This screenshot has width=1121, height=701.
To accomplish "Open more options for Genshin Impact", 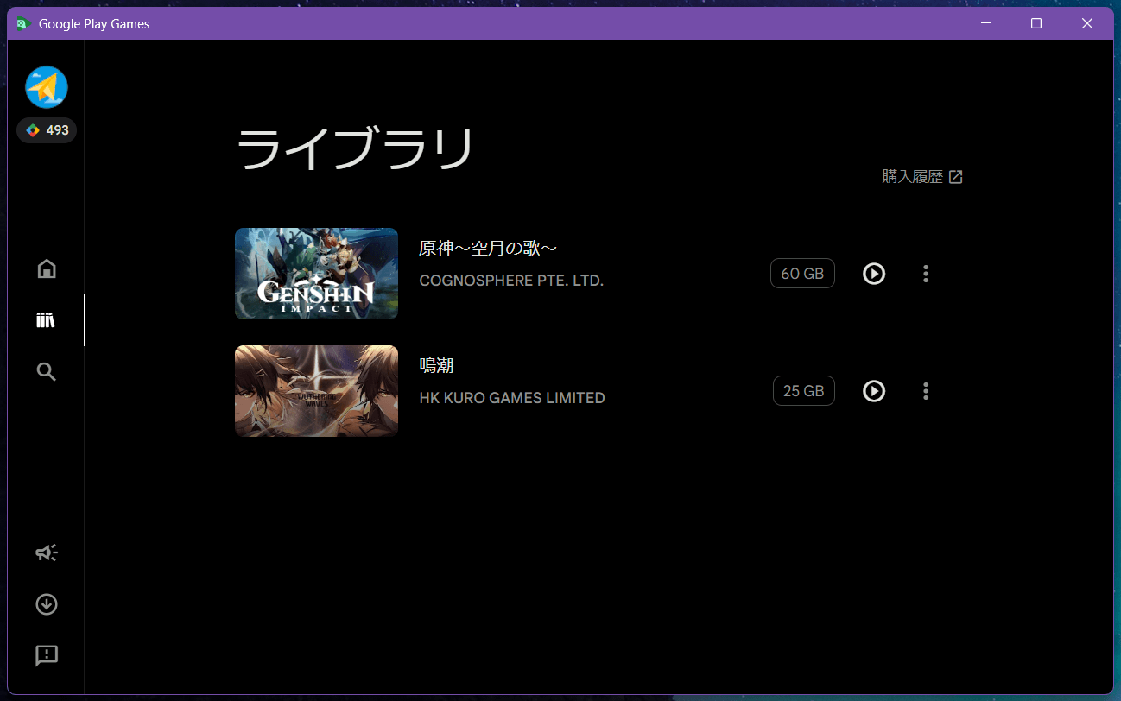I will [x=926, y=274].
